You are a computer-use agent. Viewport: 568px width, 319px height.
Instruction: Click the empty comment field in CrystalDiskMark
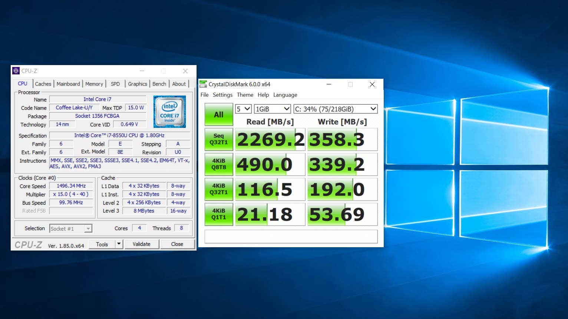click(291, 236)
